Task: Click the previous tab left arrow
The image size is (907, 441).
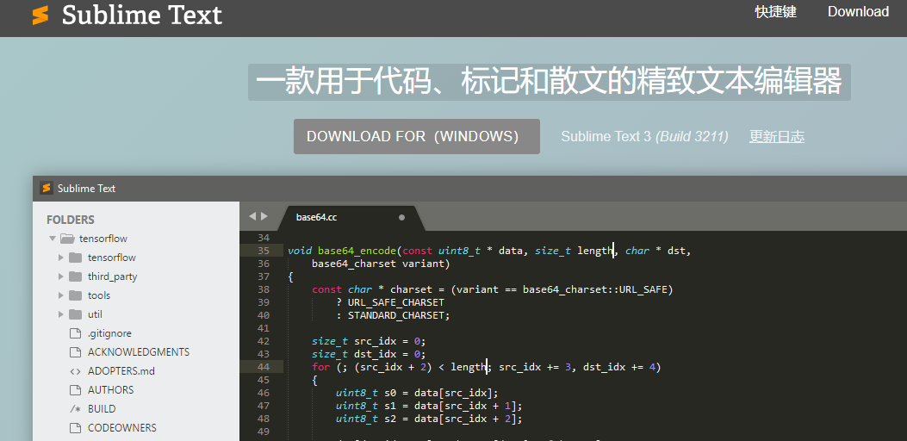Action: (252, 216)
